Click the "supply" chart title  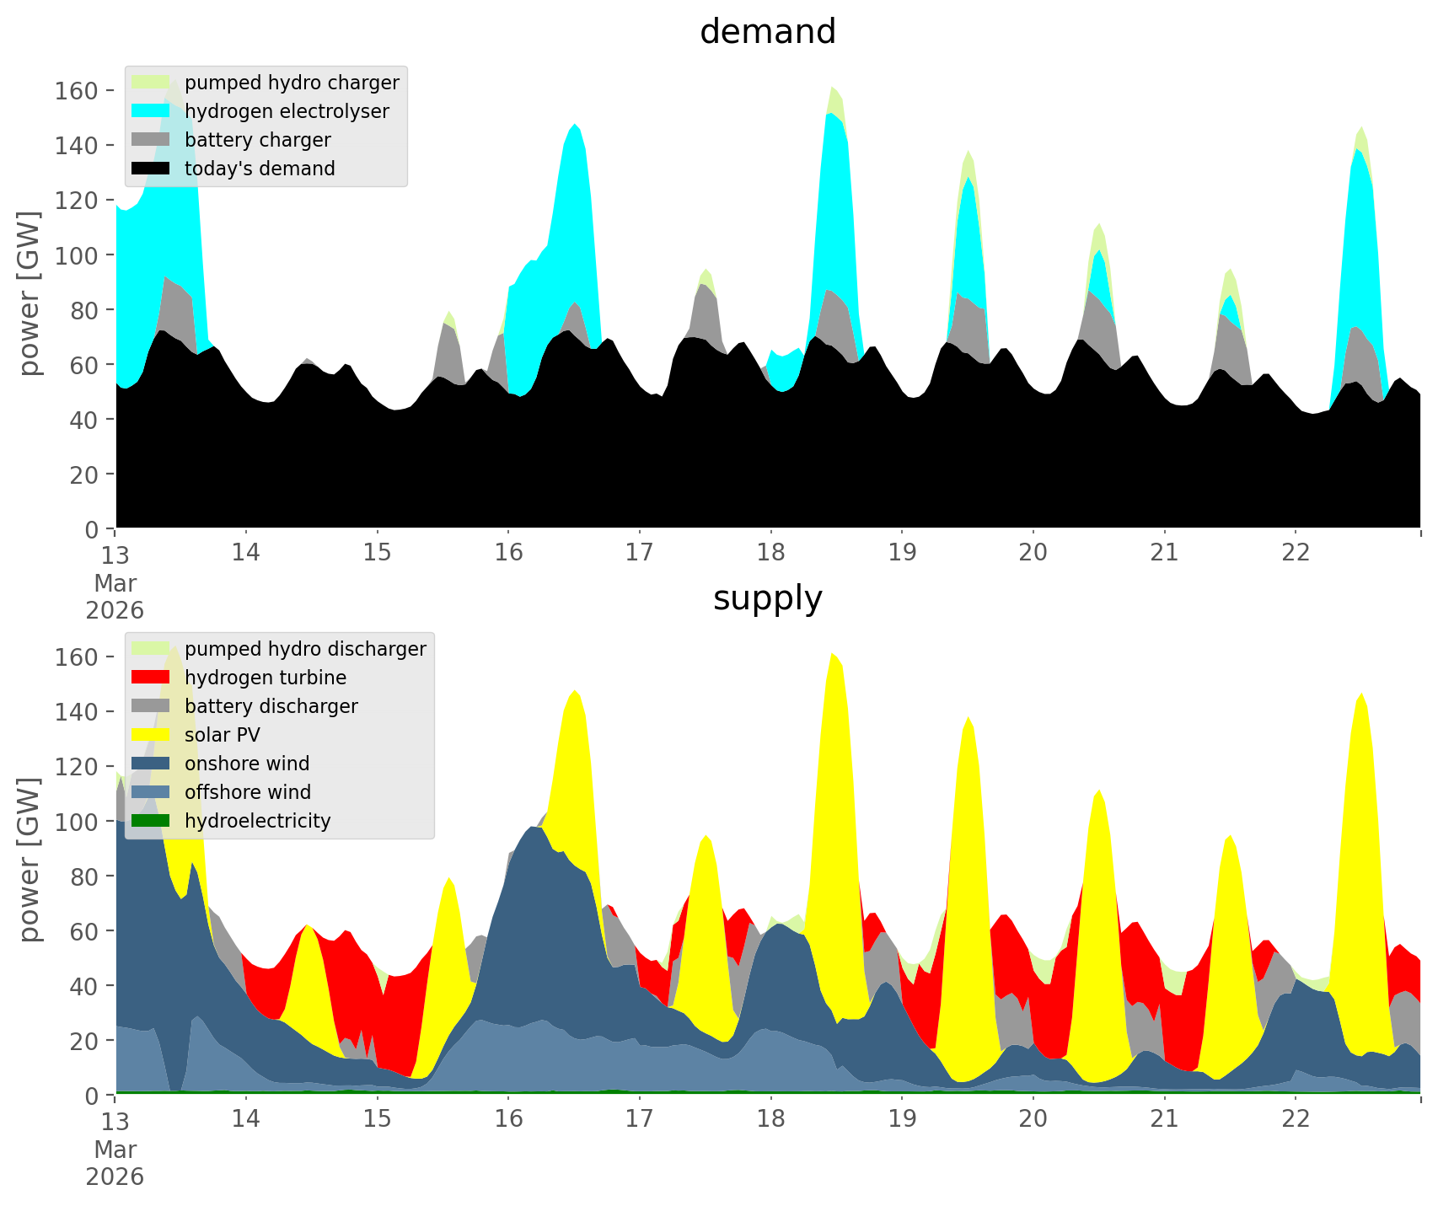[767, 598]
